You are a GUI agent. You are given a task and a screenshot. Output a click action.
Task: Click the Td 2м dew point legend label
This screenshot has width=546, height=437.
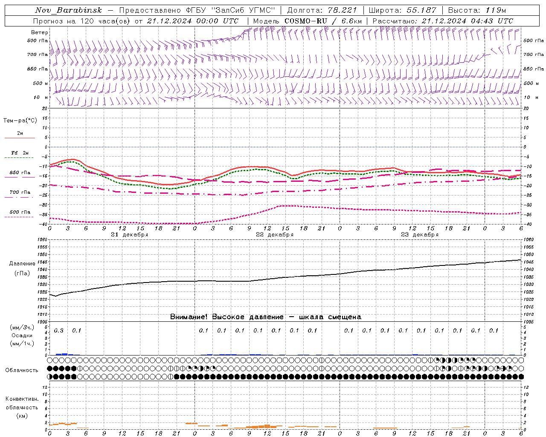pos(20,153)
